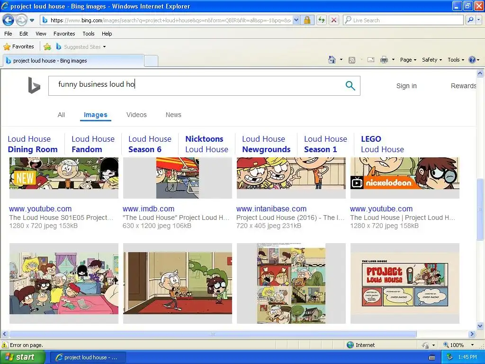The width and height of the screenshot is (485, 364).
Task: Select LEGO Loud House suggestion
Action: (382, 144)
